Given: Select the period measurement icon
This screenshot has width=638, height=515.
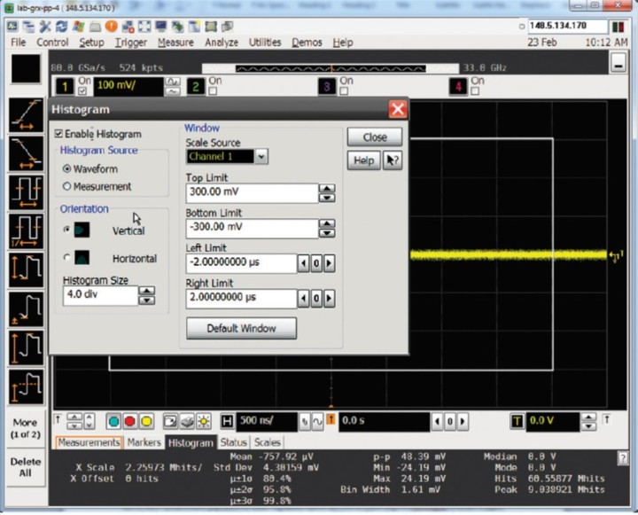Looking at the screenshot, I should [26, 192].
